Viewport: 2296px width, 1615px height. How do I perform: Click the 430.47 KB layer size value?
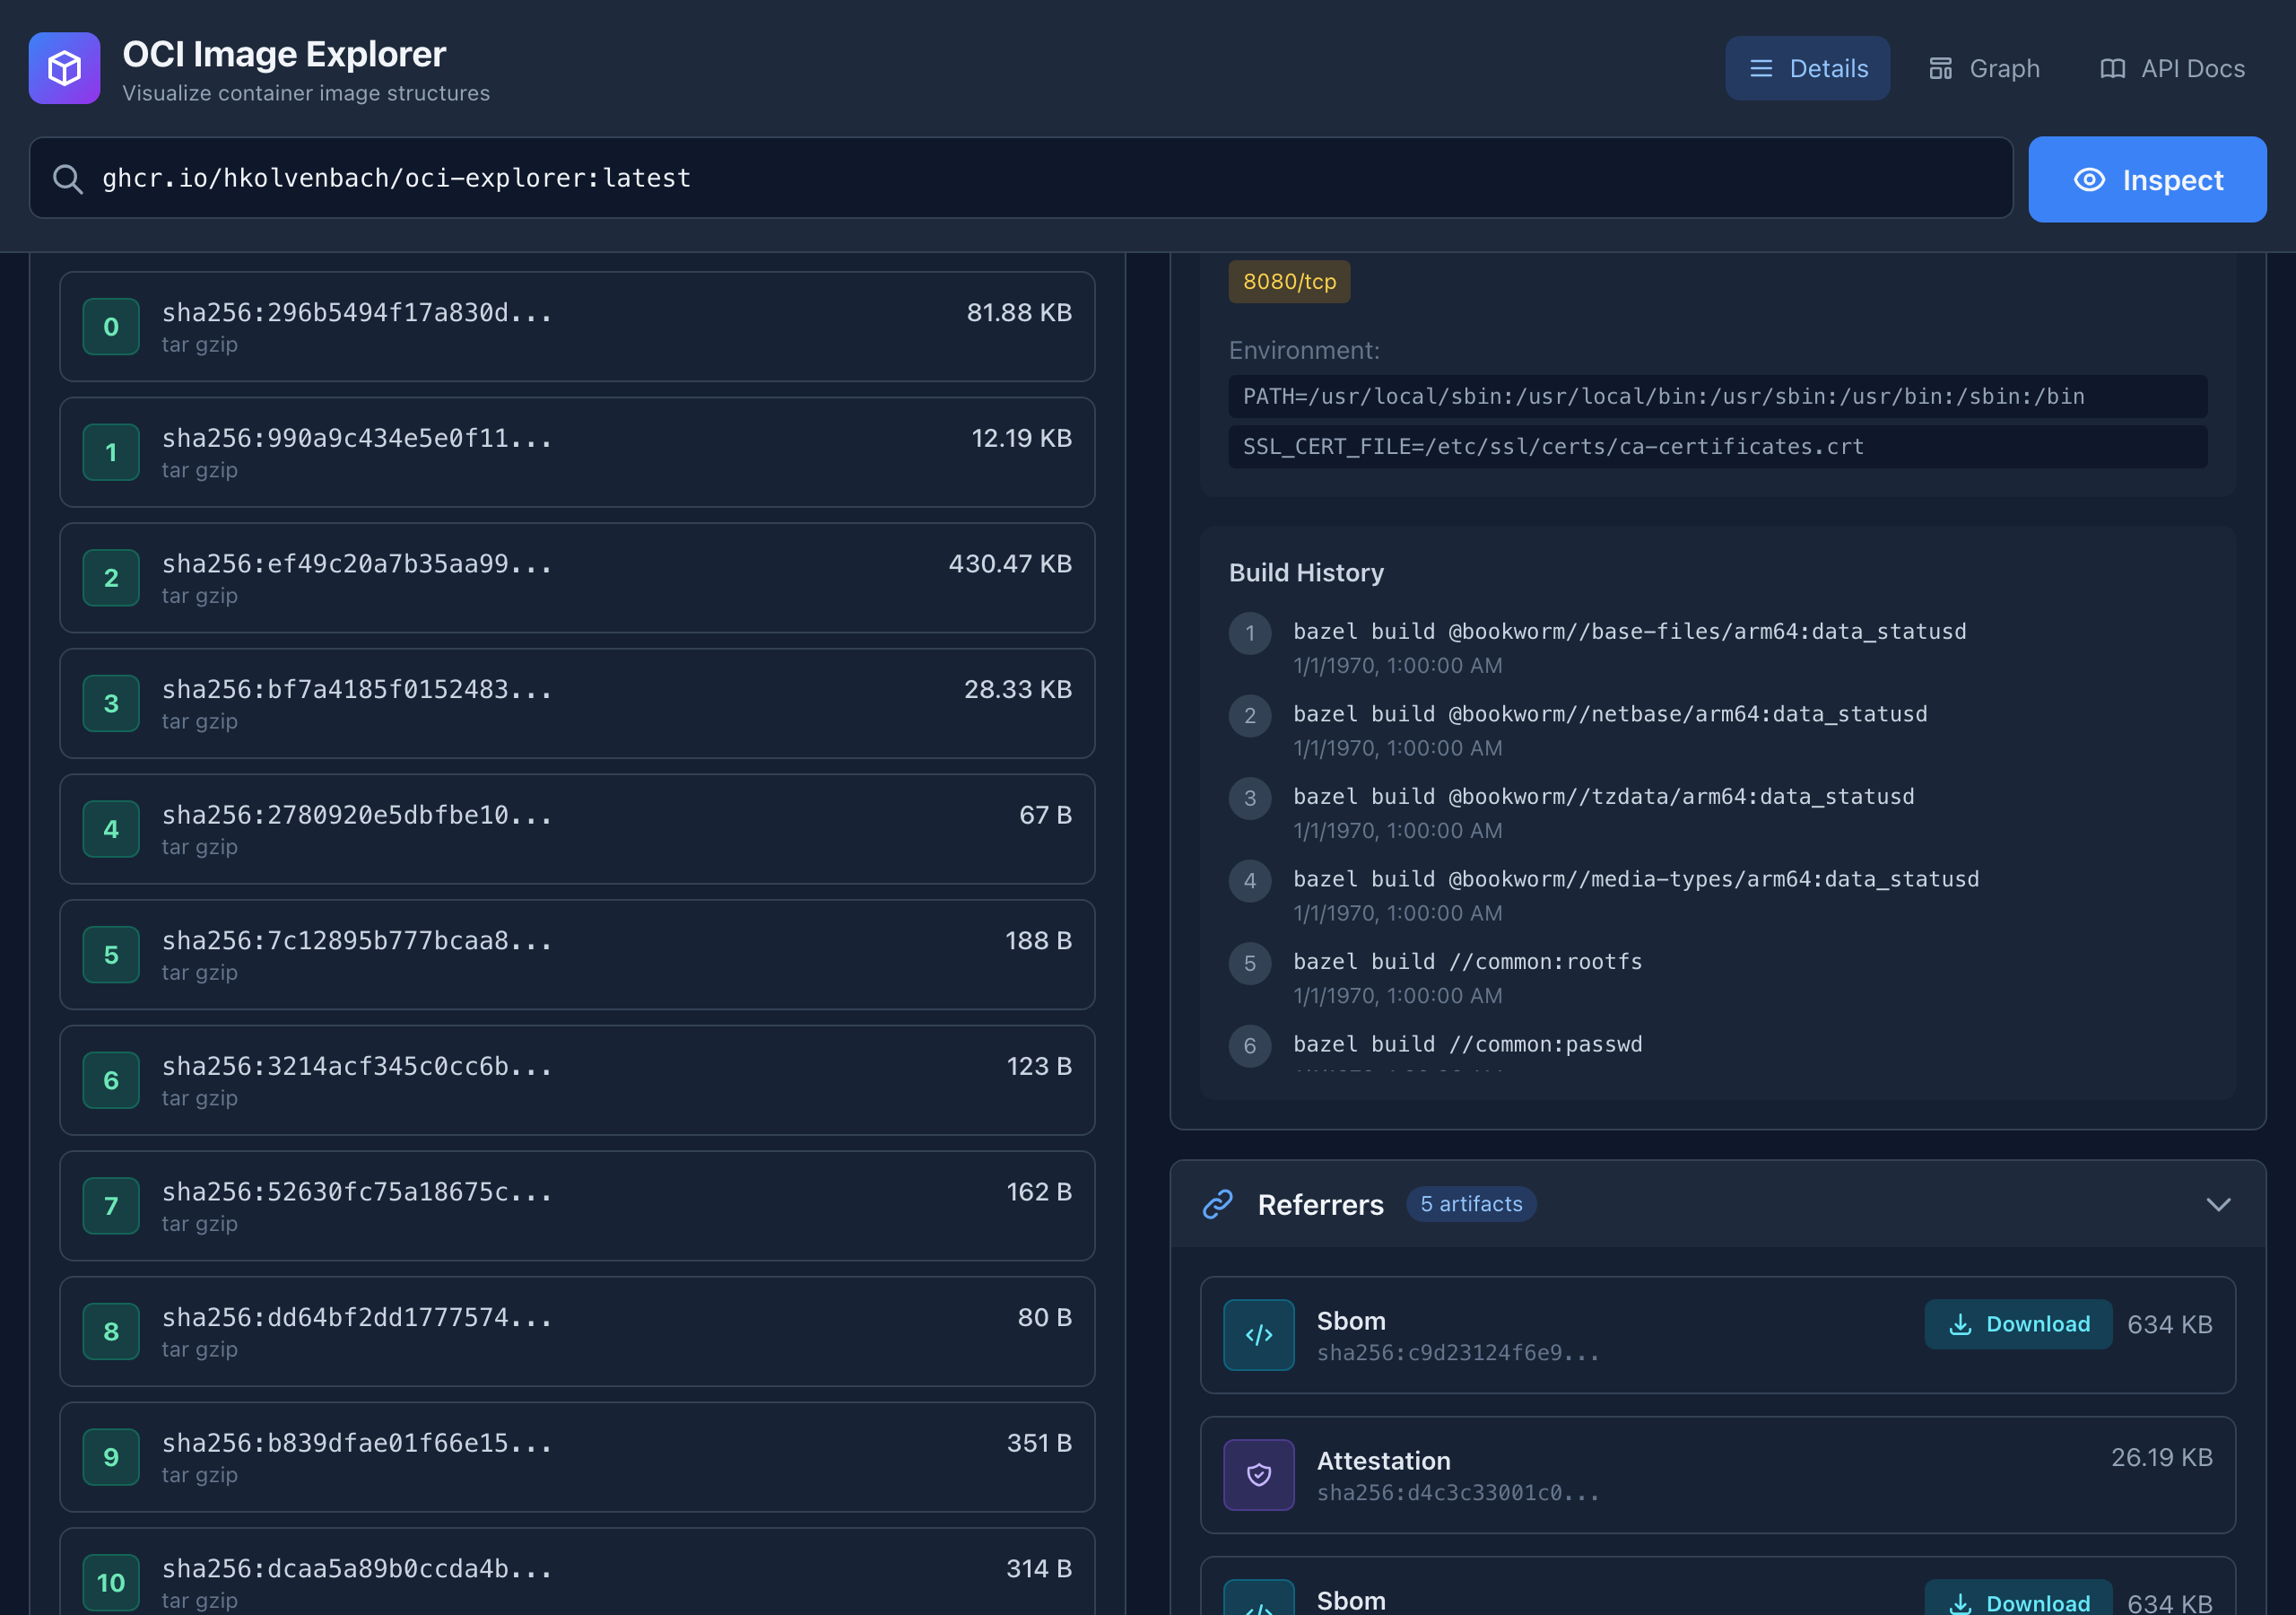tap(1010, 563)
